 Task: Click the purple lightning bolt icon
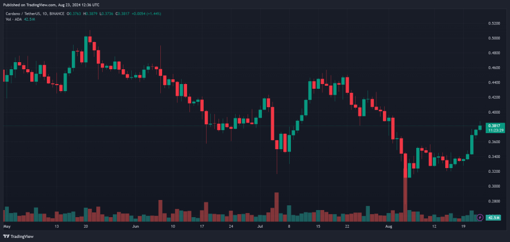point(480,218)
